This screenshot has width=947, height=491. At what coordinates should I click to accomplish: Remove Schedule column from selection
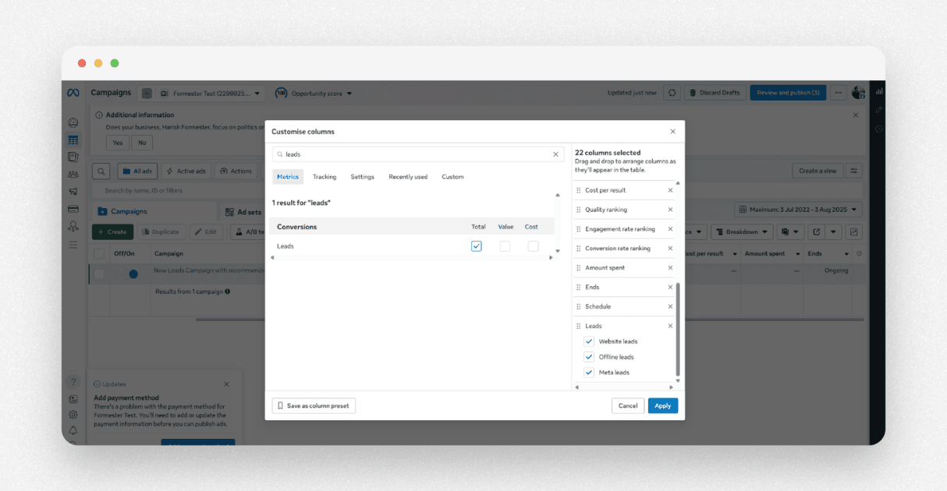tap(670, 306)
